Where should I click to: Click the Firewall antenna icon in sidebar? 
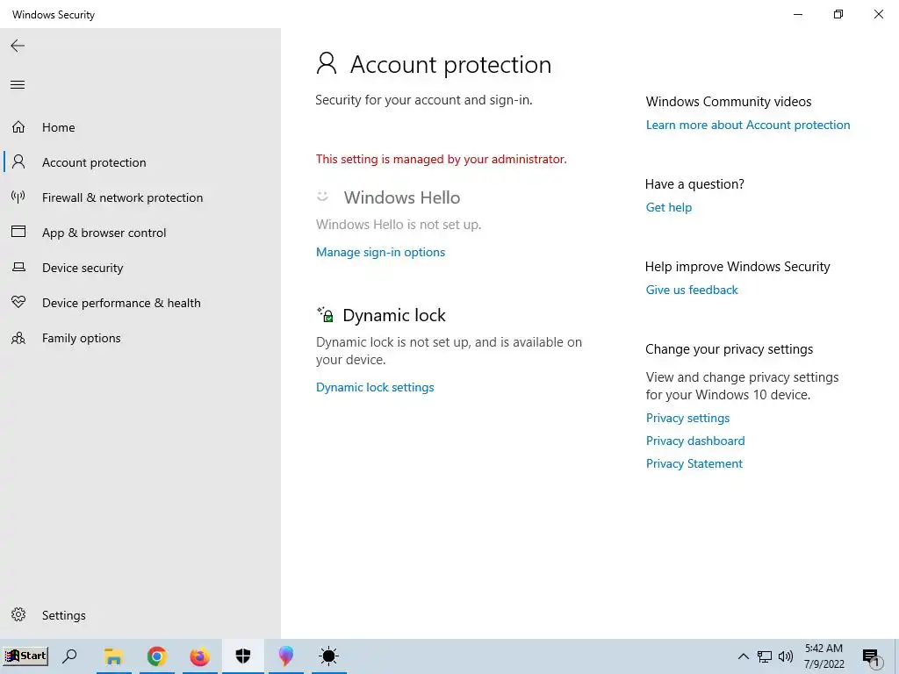click(18, 197)
